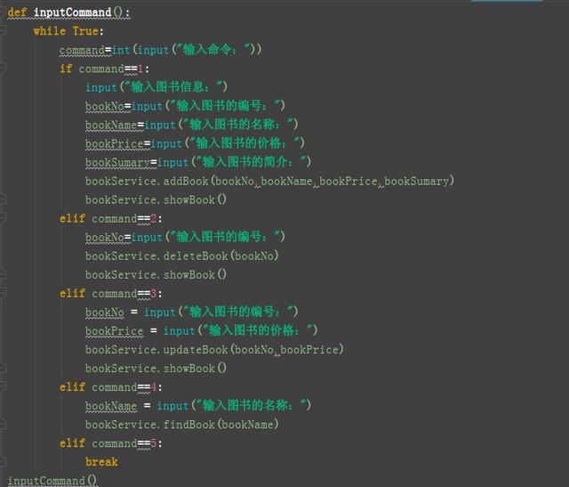This screenshot has width=569, height=487.
Task: Click the '输入图书信息：' string
Action: pyautogui.click(x=173, y=87)
